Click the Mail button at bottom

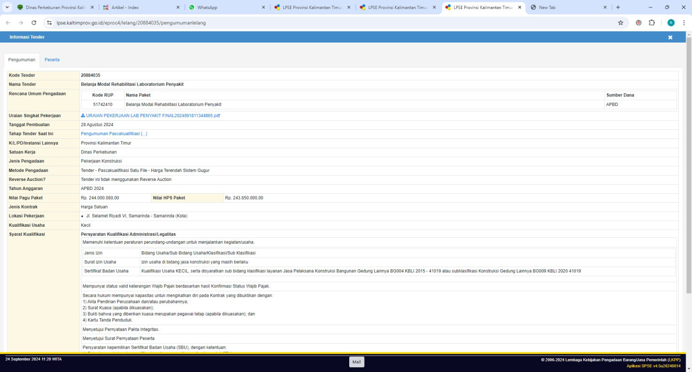(357, 362)
